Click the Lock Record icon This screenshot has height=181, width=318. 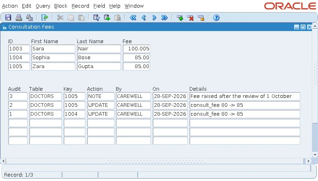(x=201, y=18)
